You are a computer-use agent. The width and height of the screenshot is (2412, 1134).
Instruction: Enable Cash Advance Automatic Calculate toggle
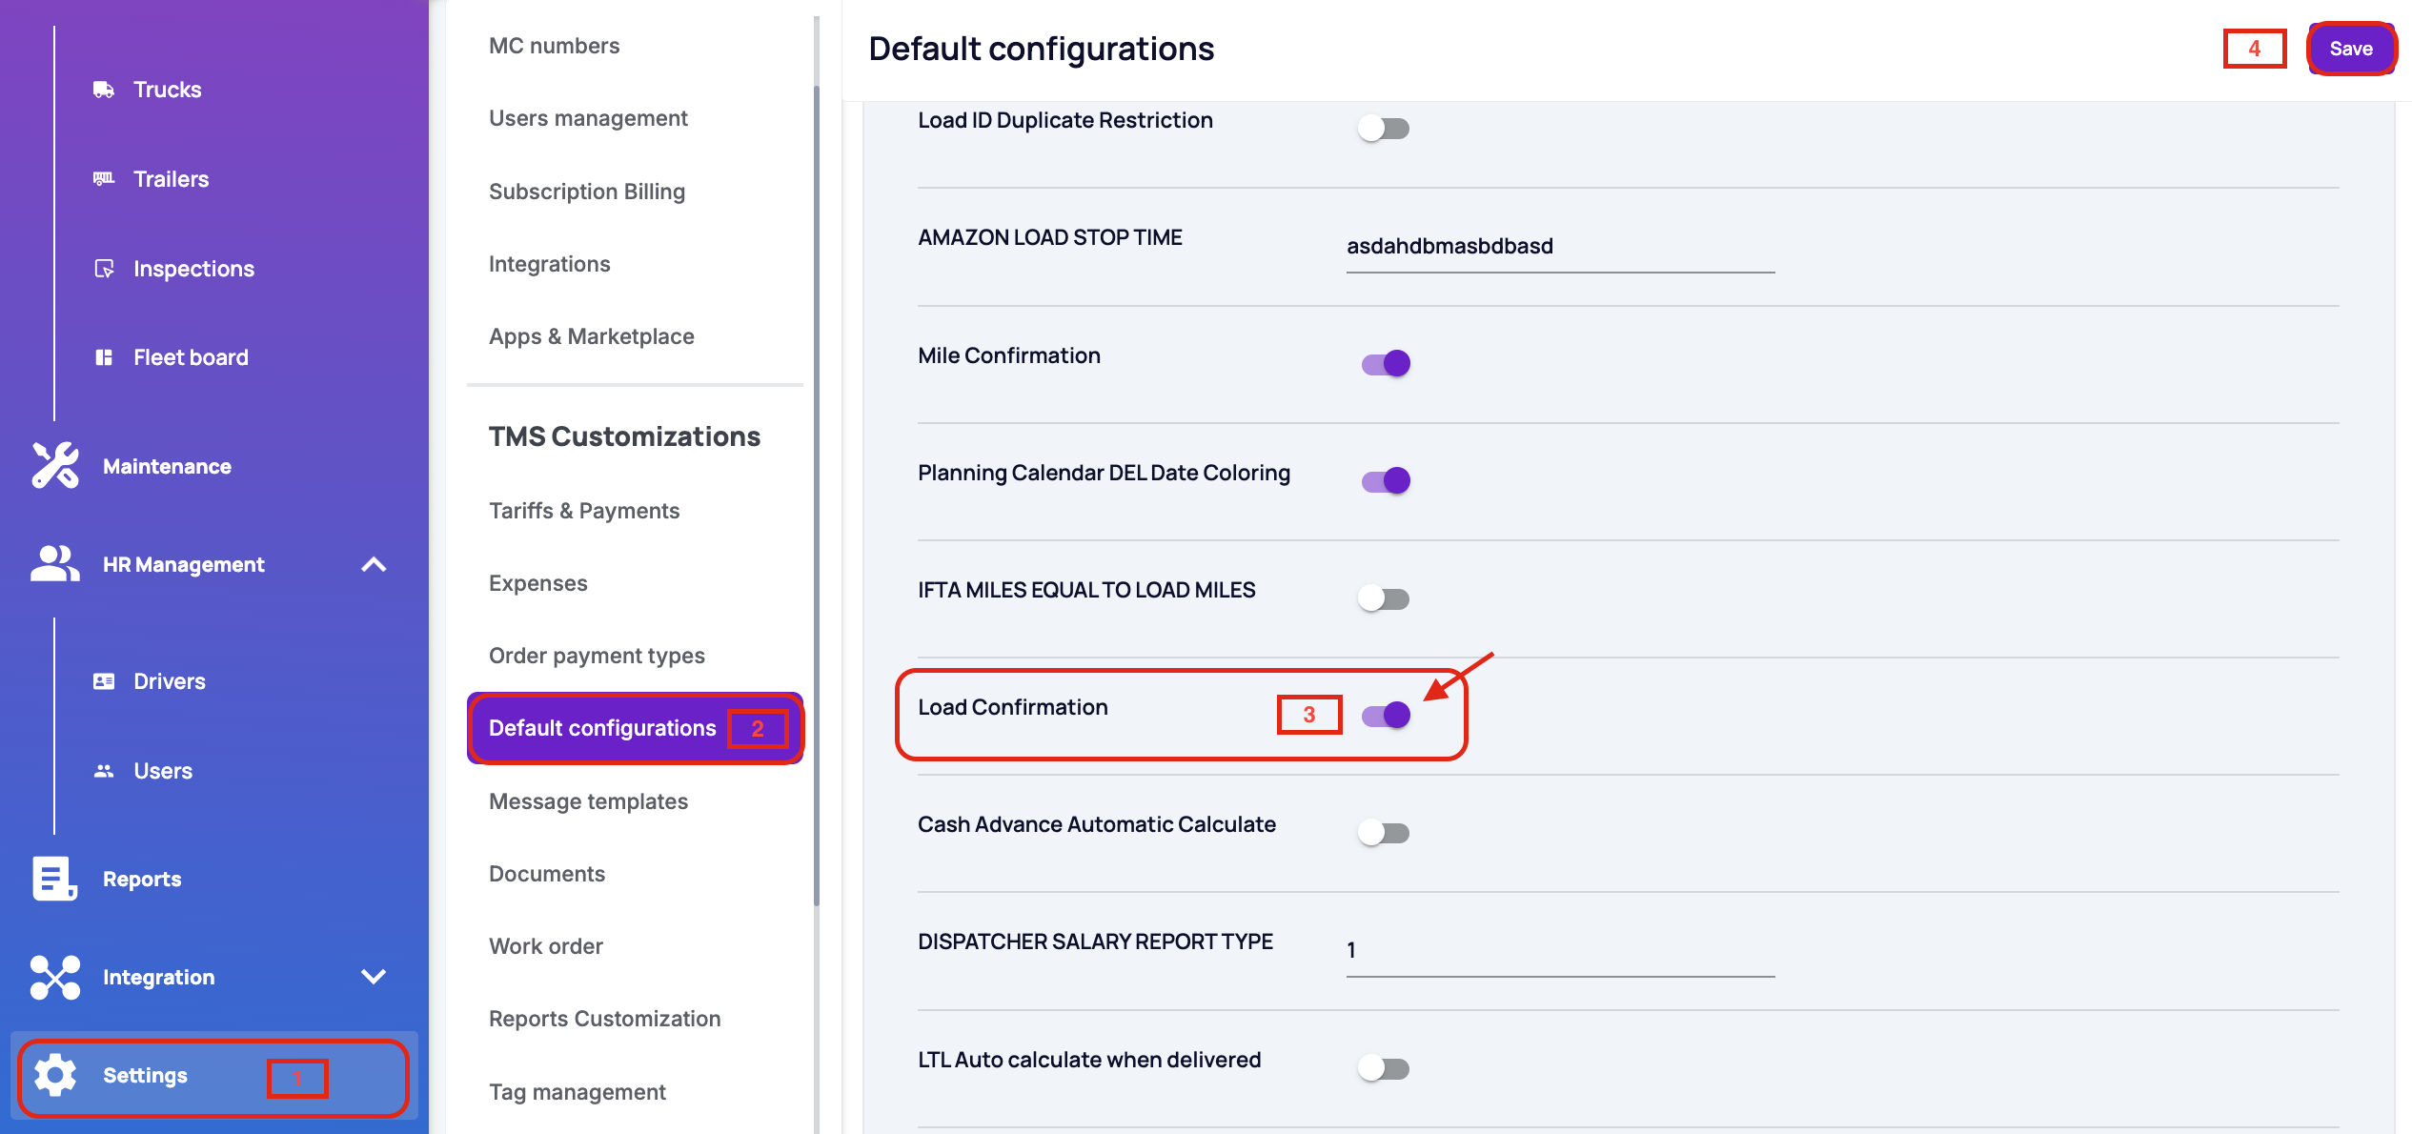tap(1384, 833)
